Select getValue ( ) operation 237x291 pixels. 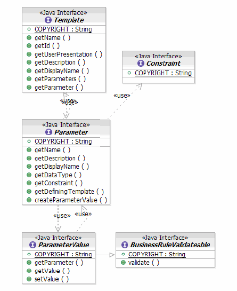coord(52,271)
